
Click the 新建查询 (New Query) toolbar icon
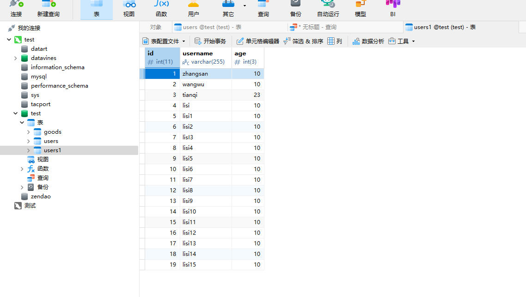tap(48, 8)
